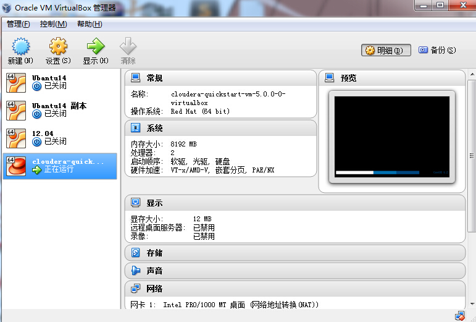Open the 常规 (General) section header

tap(220, 78)
